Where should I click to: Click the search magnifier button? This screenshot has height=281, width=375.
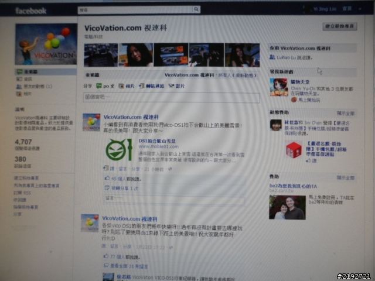(196, 9)
